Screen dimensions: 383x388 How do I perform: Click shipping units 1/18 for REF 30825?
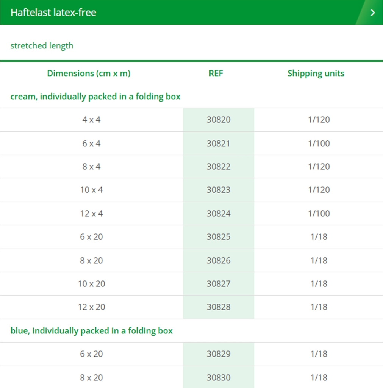(319, 237)
